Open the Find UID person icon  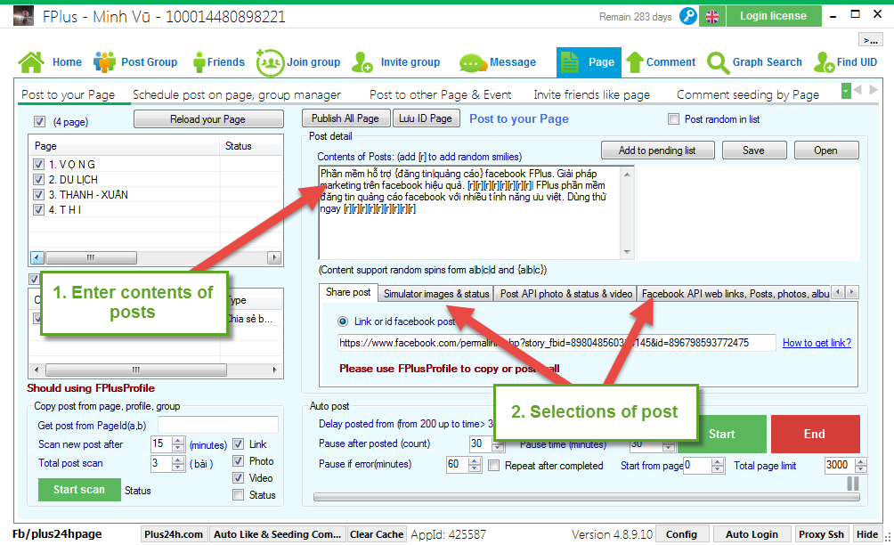(824, 62)
